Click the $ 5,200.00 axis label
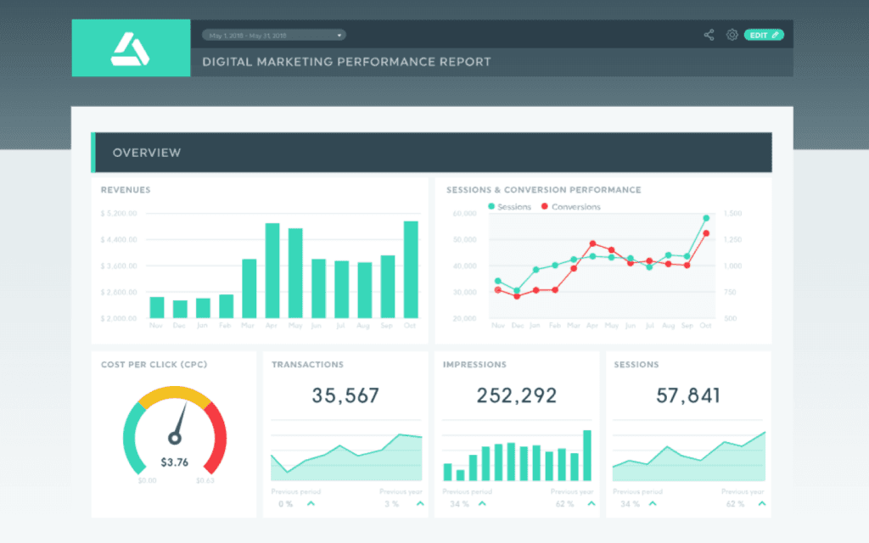 (x=119, y=213)
